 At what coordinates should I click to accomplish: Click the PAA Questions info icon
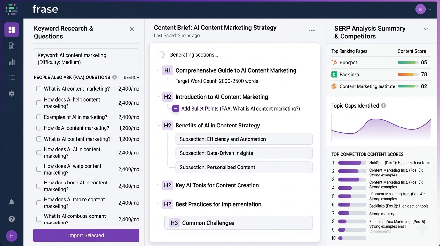(x=114, y=77)
